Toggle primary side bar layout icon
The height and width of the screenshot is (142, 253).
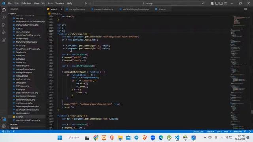(213, 4)
